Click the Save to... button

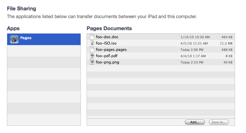tap(219, 122)
